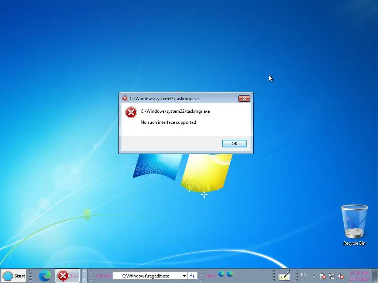The height and width of the screenshot is (283, 378).
Task: Click the Show desktop button
Action: click(375, 276)
